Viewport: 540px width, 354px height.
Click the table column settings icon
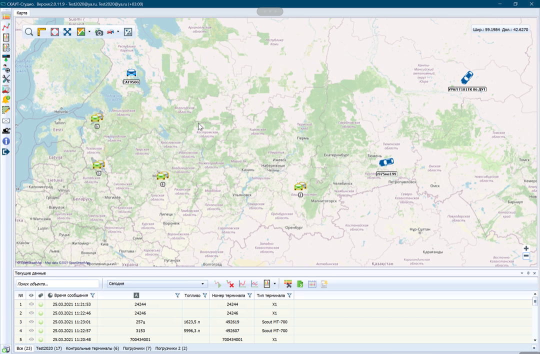coord(288,284)
